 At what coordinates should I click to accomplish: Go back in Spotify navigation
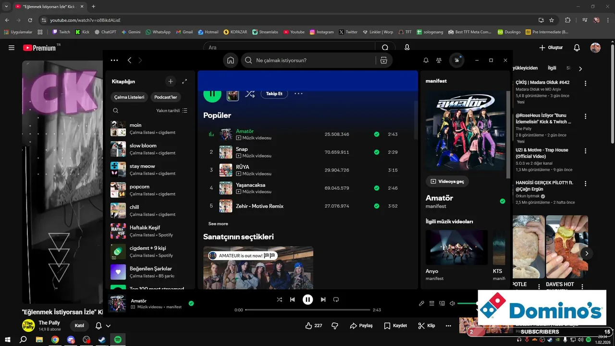click(x=129, y=61)
